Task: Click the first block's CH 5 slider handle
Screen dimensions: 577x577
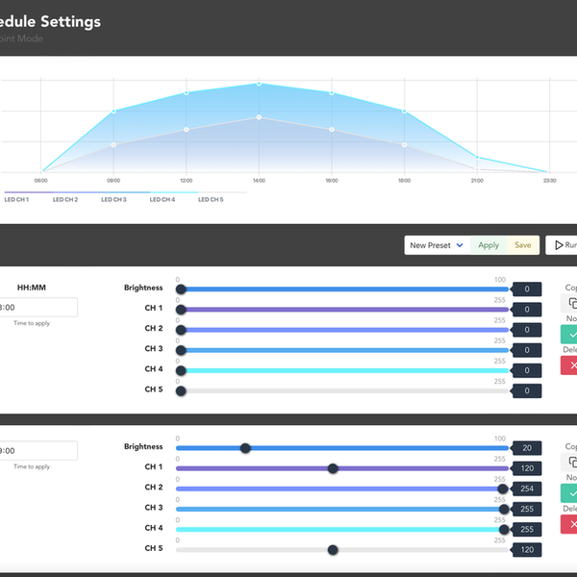Action: (x=181, y=390)
